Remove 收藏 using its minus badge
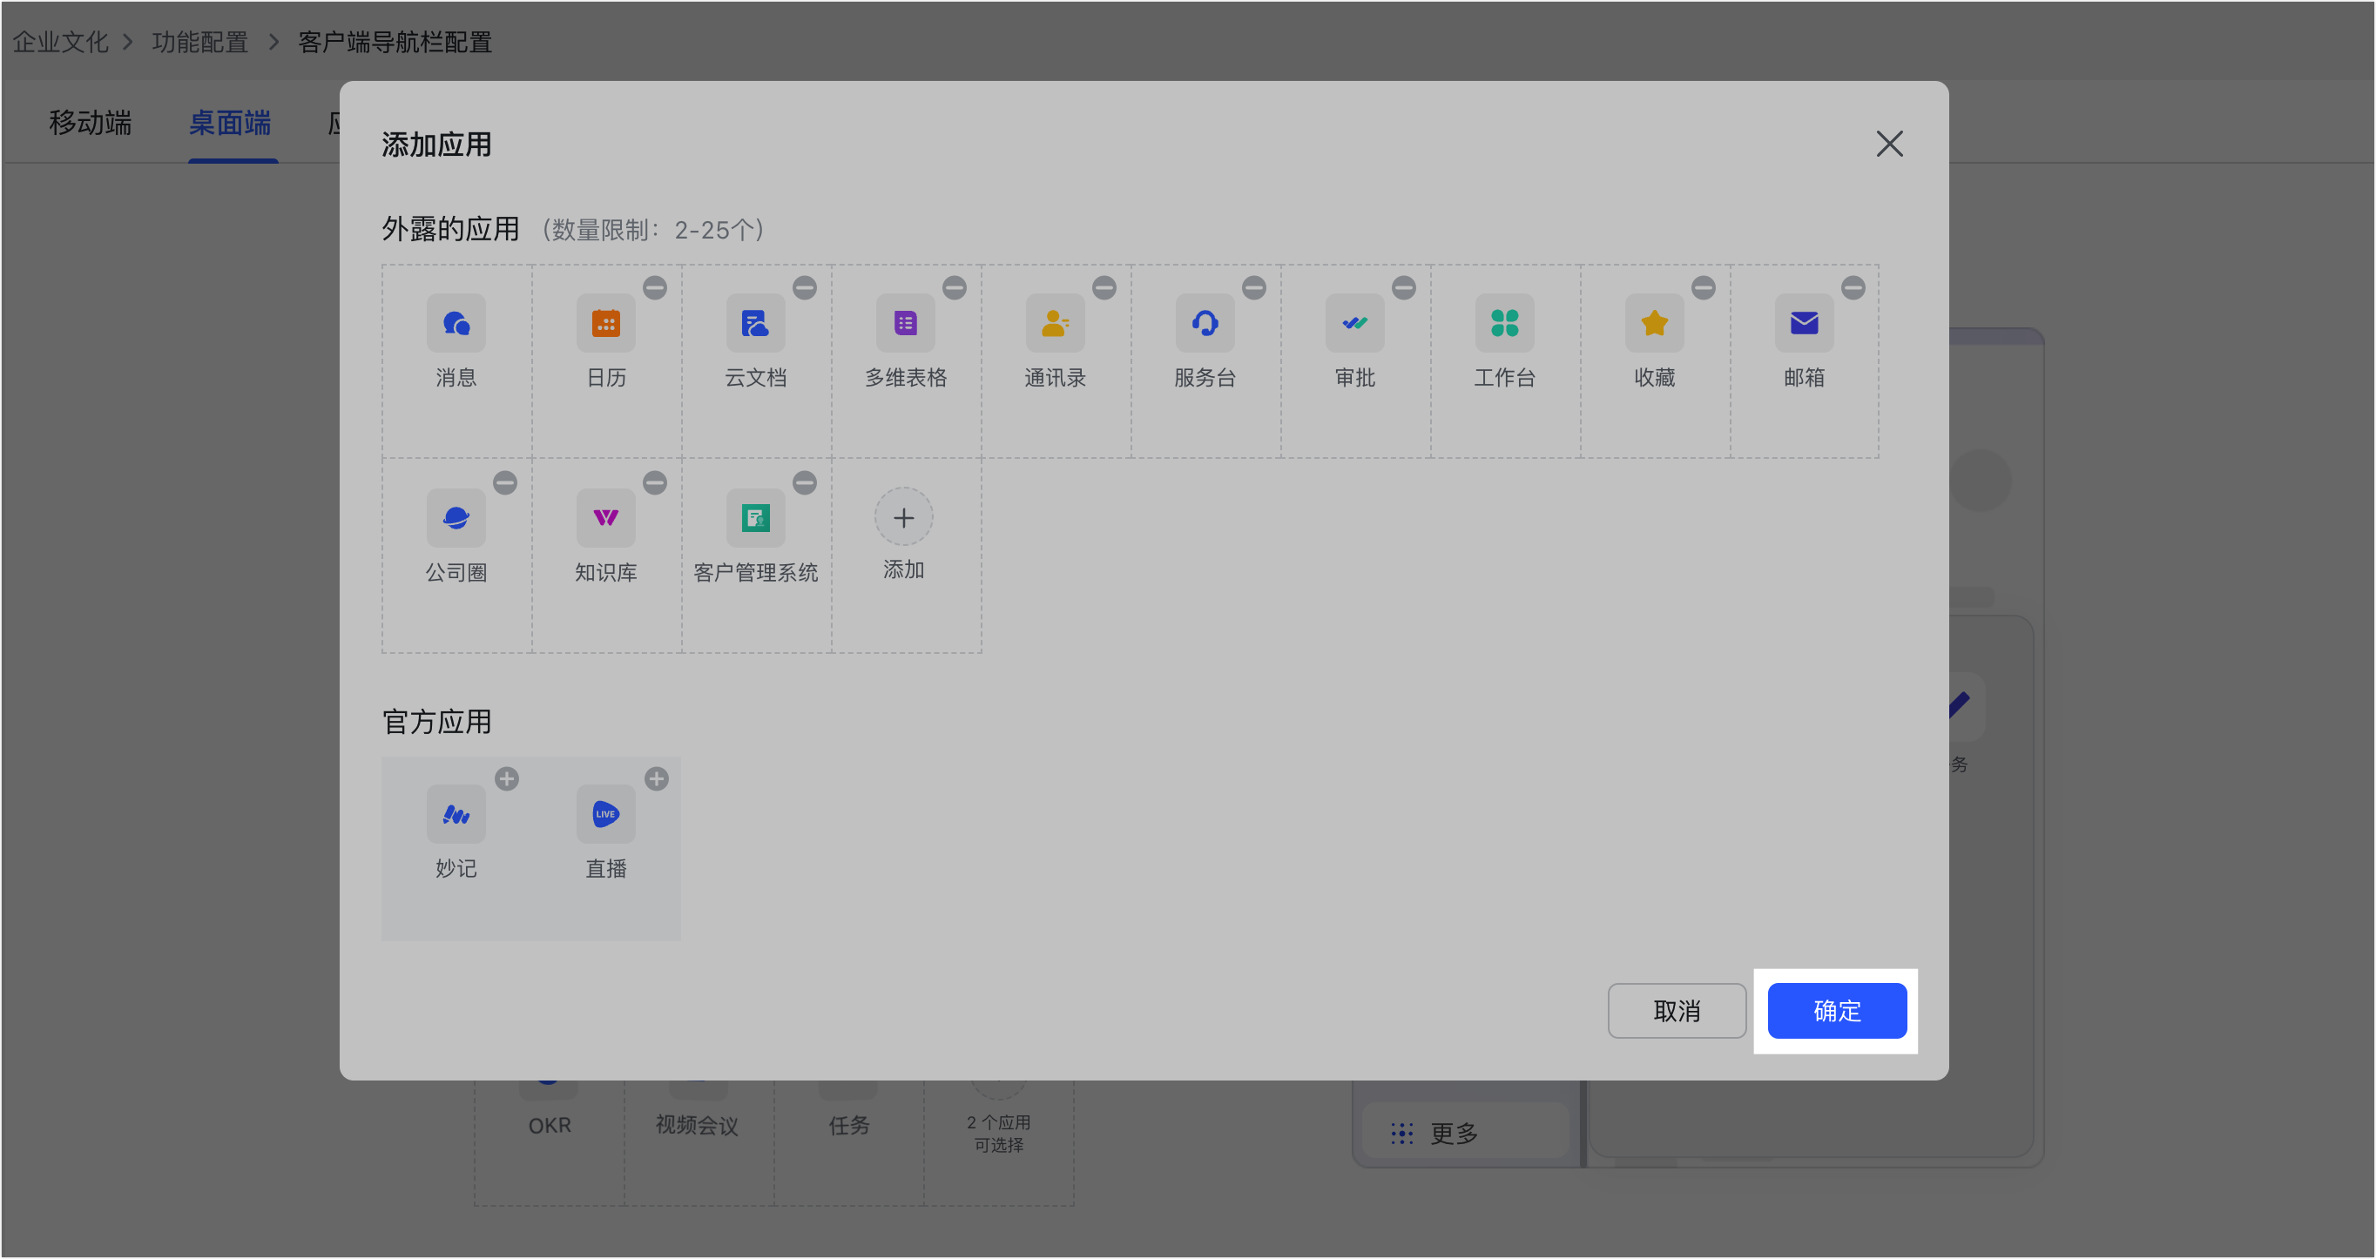 (x=1704, y=288)
